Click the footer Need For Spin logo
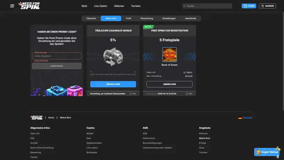Screen dimensions: 284x160 pyautogui.click(x=37, y=118)
